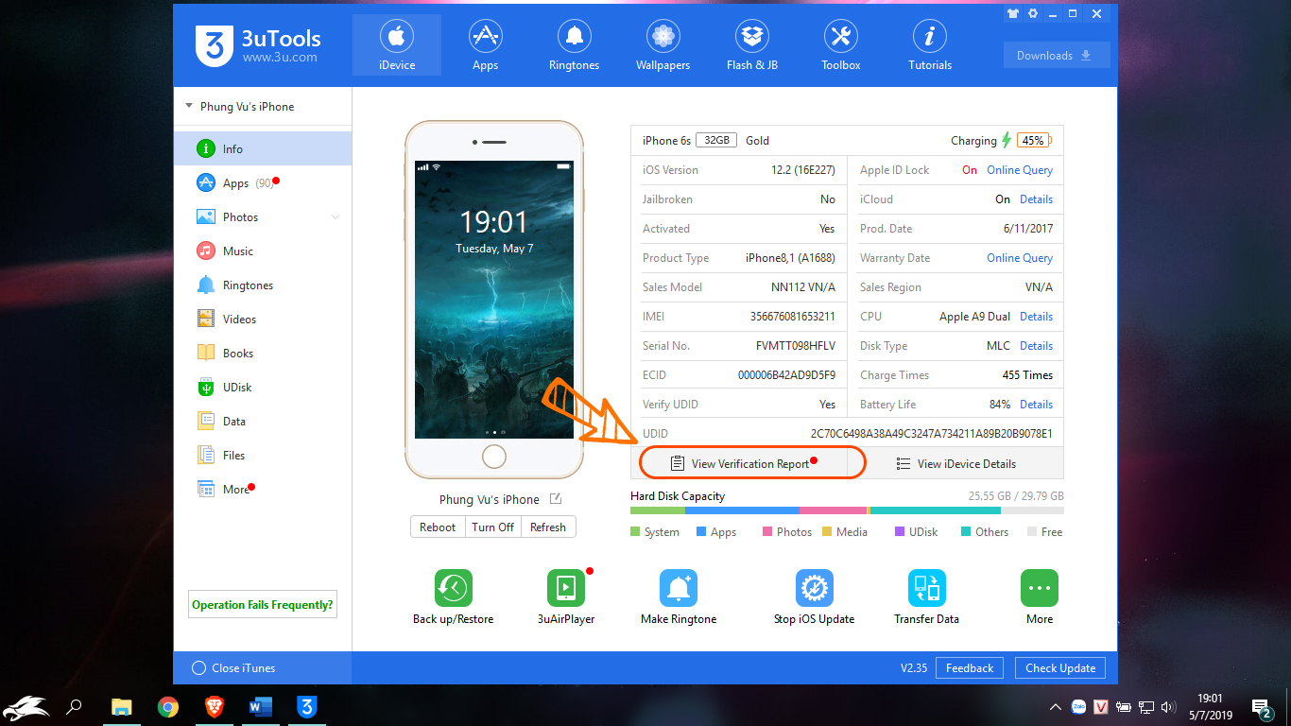This screenshot has height=726, width=1291.
Task: Open Brave browser from taskbar
Action: coord(215,706)
